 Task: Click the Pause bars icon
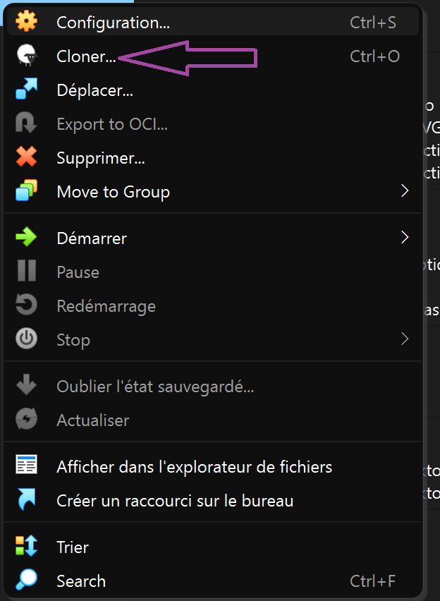pos(26,272)
